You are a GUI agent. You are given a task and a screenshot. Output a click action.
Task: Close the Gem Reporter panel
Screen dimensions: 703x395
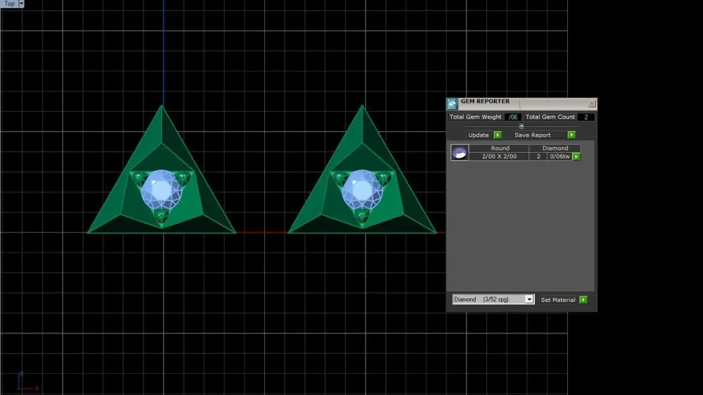592,104
